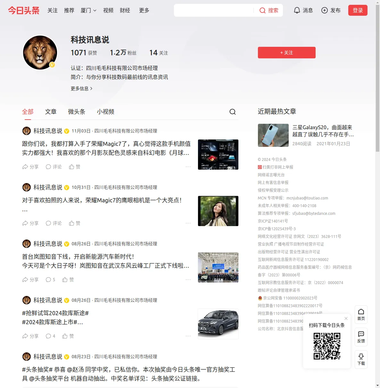Open the 三星GalaxyS20 hot article title
380x388 pixels.
(x=323, y=131)
